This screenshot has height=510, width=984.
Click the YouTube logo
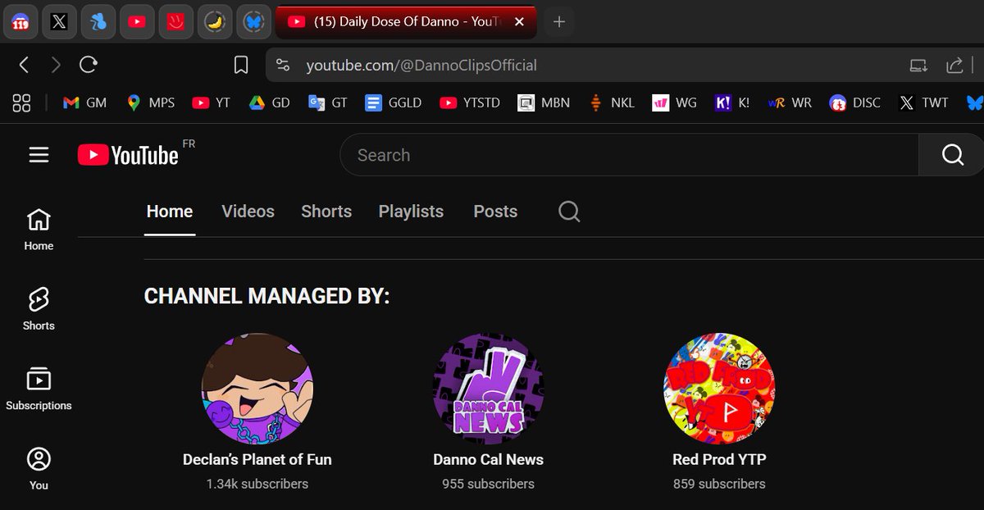click(x=128, y=154)
